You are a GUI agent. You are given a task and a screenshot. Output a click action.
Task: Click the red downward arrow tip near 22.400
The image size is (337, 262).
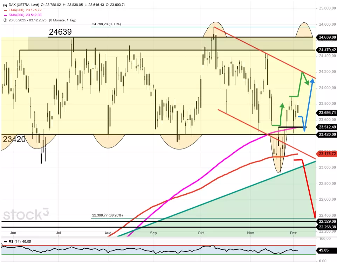[x=315, y=216]
